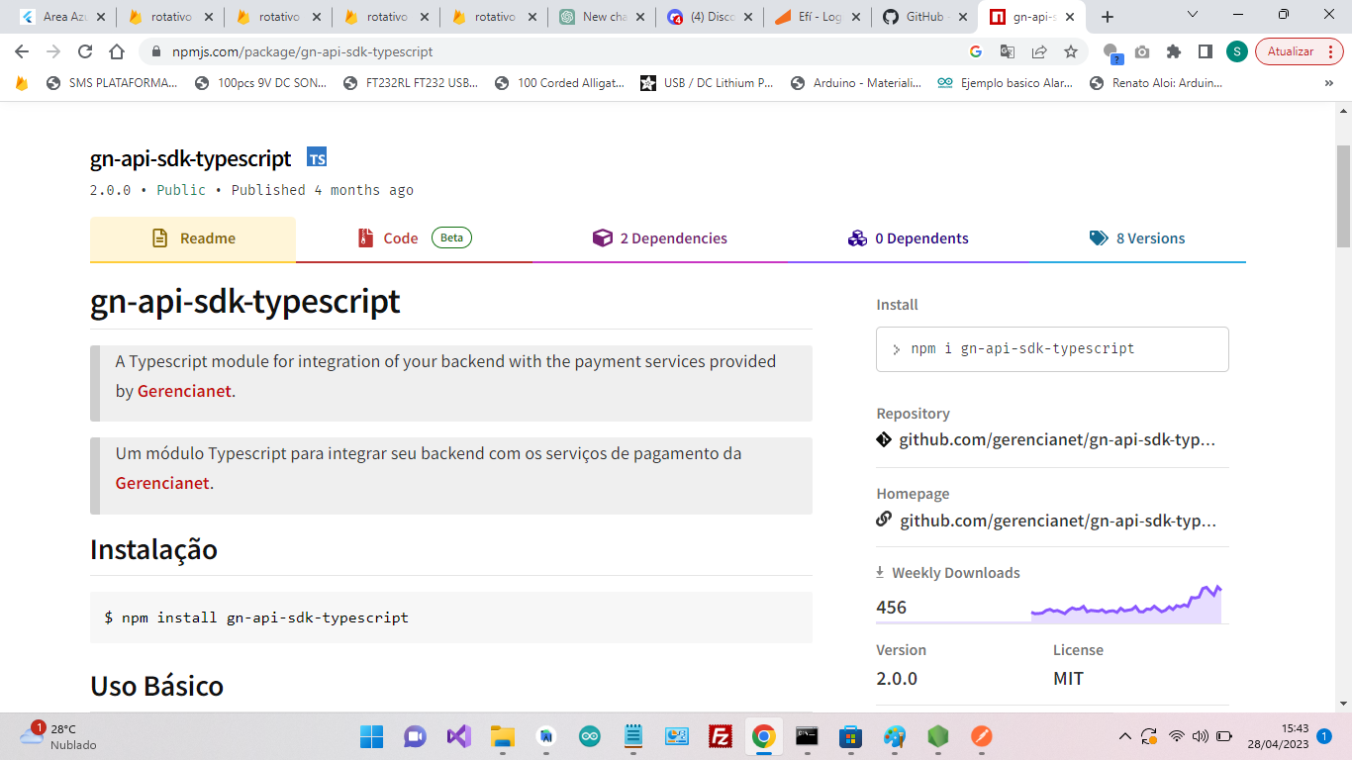
Task: View the 8 Versions tab
Action: (1136, 238)
